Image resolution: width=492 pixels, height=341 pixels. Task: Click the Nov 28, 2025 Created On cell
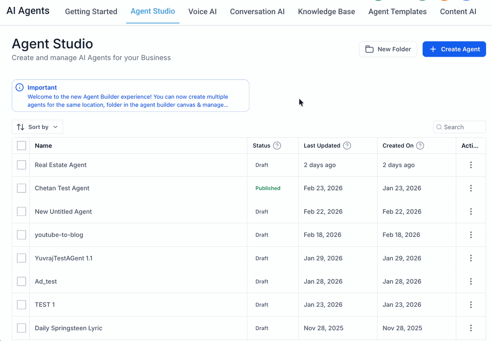(x=403, y=328)
